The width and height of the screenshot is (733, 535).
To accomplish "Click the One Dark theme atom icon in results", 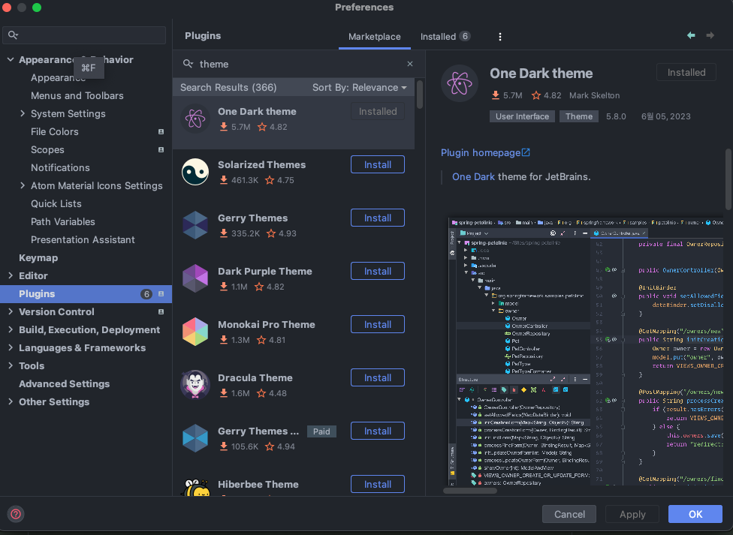I will pos(195,119).
